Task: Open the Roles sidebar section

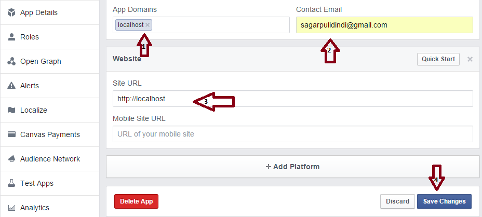Action: click(30, 37)
